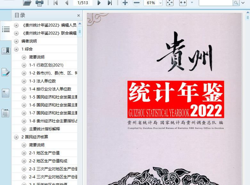Click the search text field
This screenshot has height=185, width=250.
pos(216,3)
